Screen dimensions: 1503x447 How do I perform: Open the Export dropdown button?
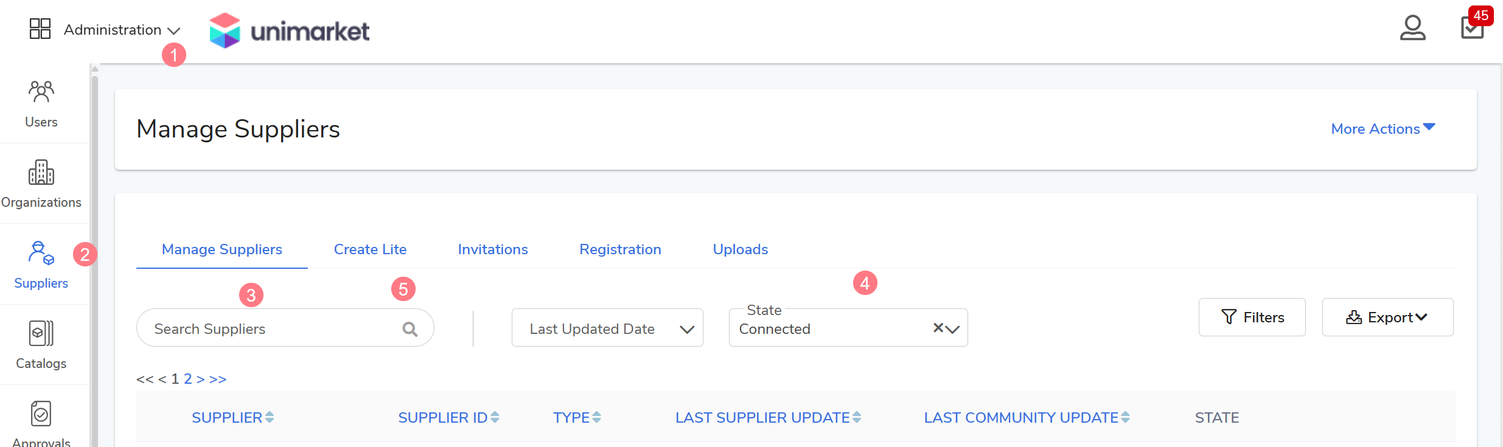1387,317
